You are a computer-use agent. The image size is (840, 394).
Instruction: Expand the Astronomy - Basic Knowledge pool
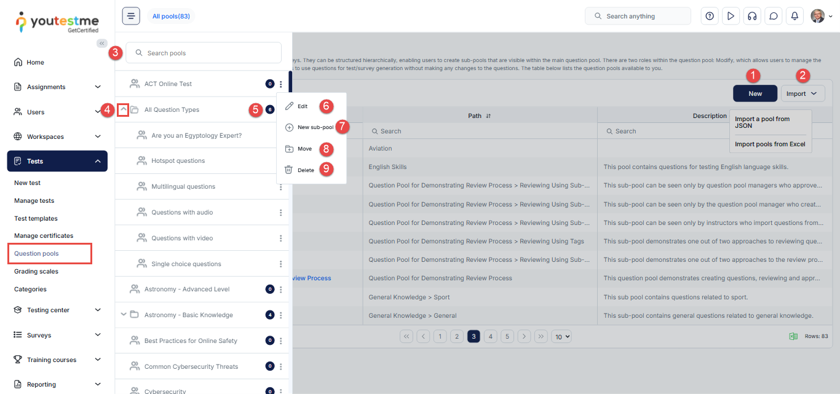coord(124,315)
